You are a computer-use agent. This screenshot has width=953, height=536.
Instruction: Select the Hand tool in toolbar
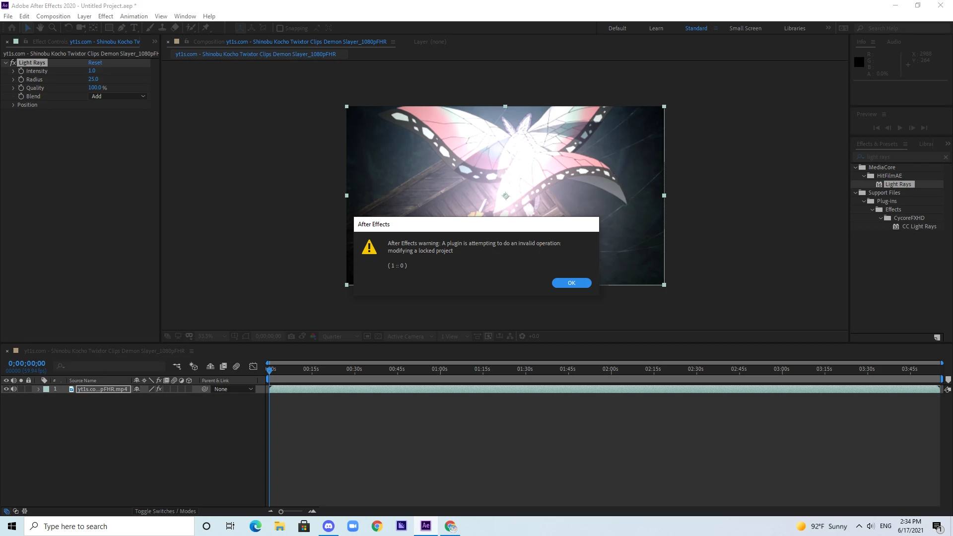click(x=40, y=28)
